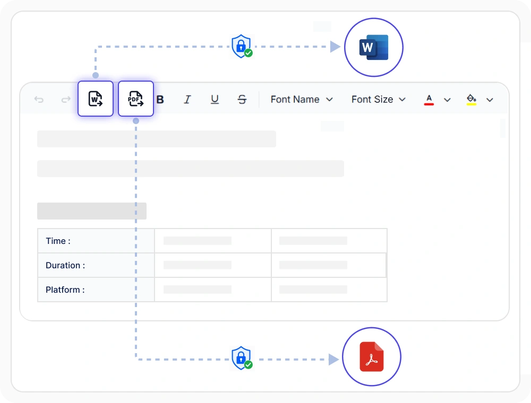This screenshot has height=403, width=531.
Task: Toggle Italic formatting
Action: (x=187, y=99)
